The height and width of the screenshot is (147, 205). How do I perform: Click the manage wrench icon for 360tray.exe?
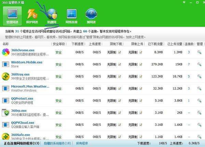(x=200, y=76)
